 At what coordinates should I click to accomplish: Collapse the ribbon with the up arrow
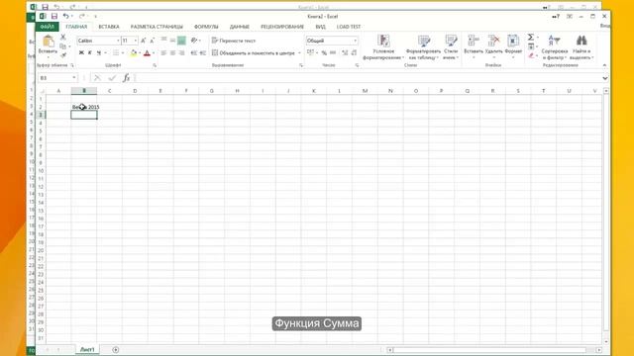pos(604,65)
